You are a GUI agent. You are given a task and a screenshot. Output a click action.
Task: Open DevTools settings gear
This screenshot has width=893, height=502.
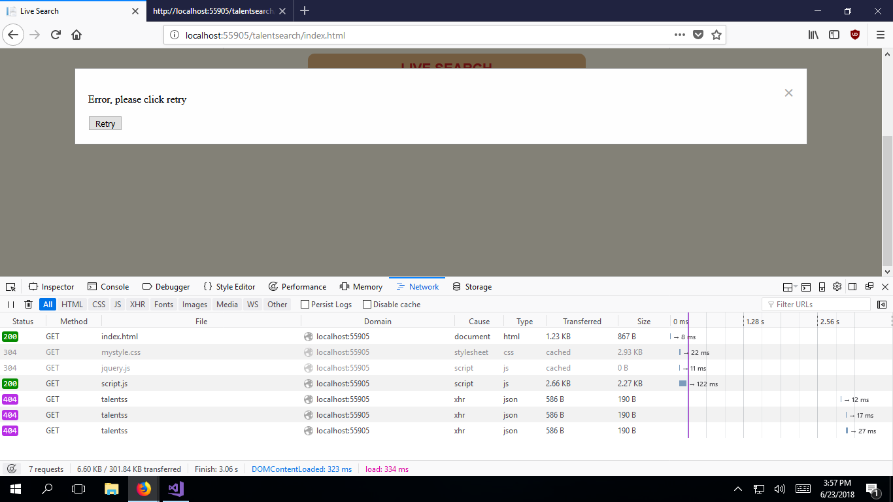(837, 287)
